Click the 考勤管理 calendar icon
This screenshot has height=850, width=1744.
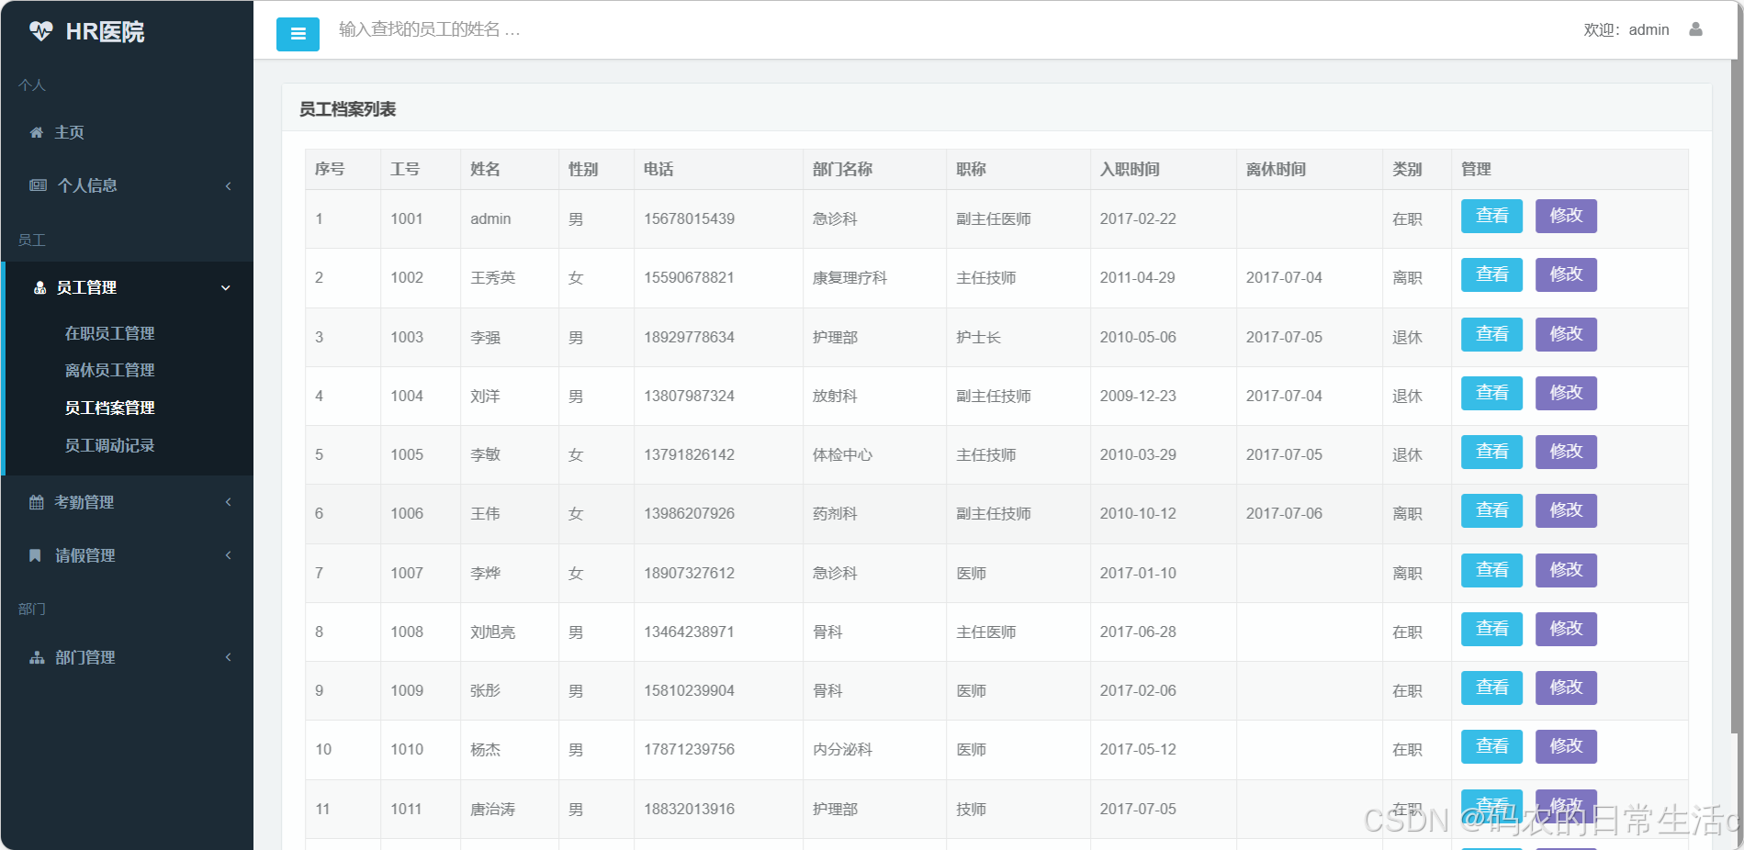click(x=35, y=501)
